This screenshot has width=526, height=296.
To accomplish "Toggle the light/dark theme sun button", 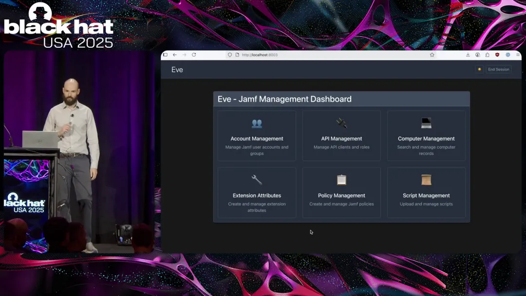I will click(479, 70).
